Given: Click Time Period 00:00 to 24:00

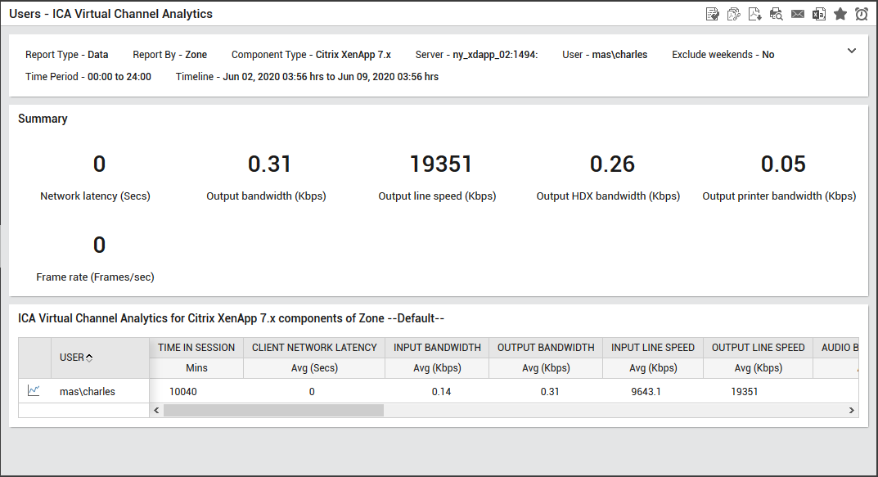Looking at the screenshot, I should pyautogui.click(x=88, y=77).
